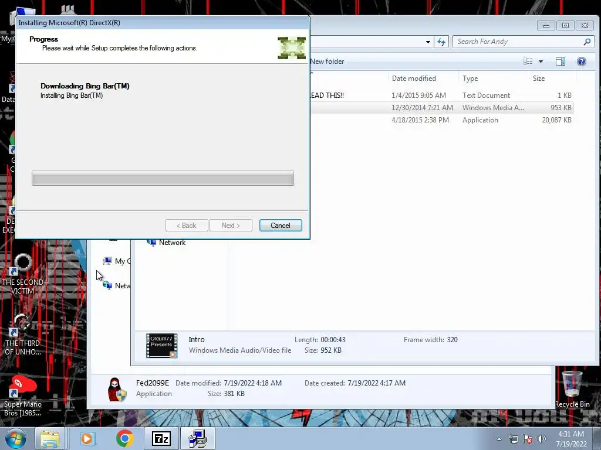
Task: Cancel the DirectX installation
Action: coord(281,226)
